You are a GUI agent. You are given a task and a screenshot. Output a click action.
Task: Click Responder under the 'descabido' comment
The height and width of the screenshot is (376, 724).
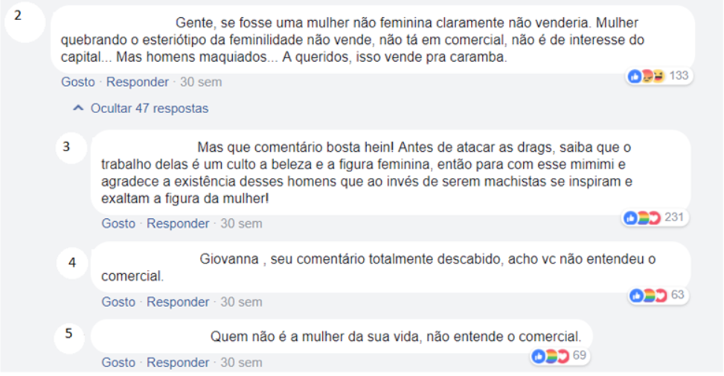click(178, 302)
